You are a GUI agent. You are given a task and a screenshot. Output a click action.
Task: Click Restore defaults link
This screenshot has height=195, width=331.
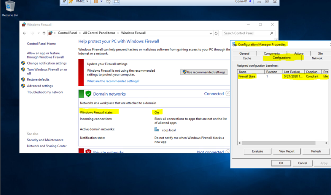click(x=38, y=80)
